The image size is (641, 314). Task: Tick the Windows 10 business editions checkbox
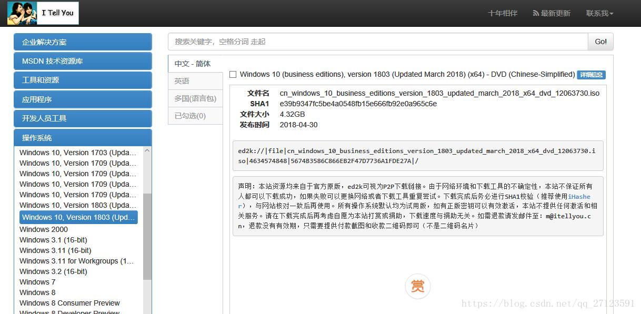coord(233,75)
